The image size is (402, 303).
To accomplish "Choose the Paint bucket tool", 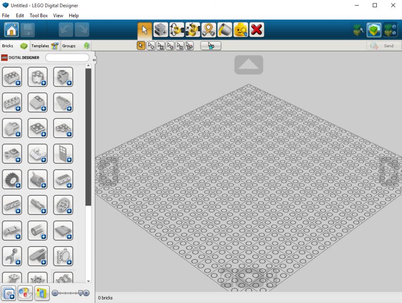I will click(x=225, y=29).
